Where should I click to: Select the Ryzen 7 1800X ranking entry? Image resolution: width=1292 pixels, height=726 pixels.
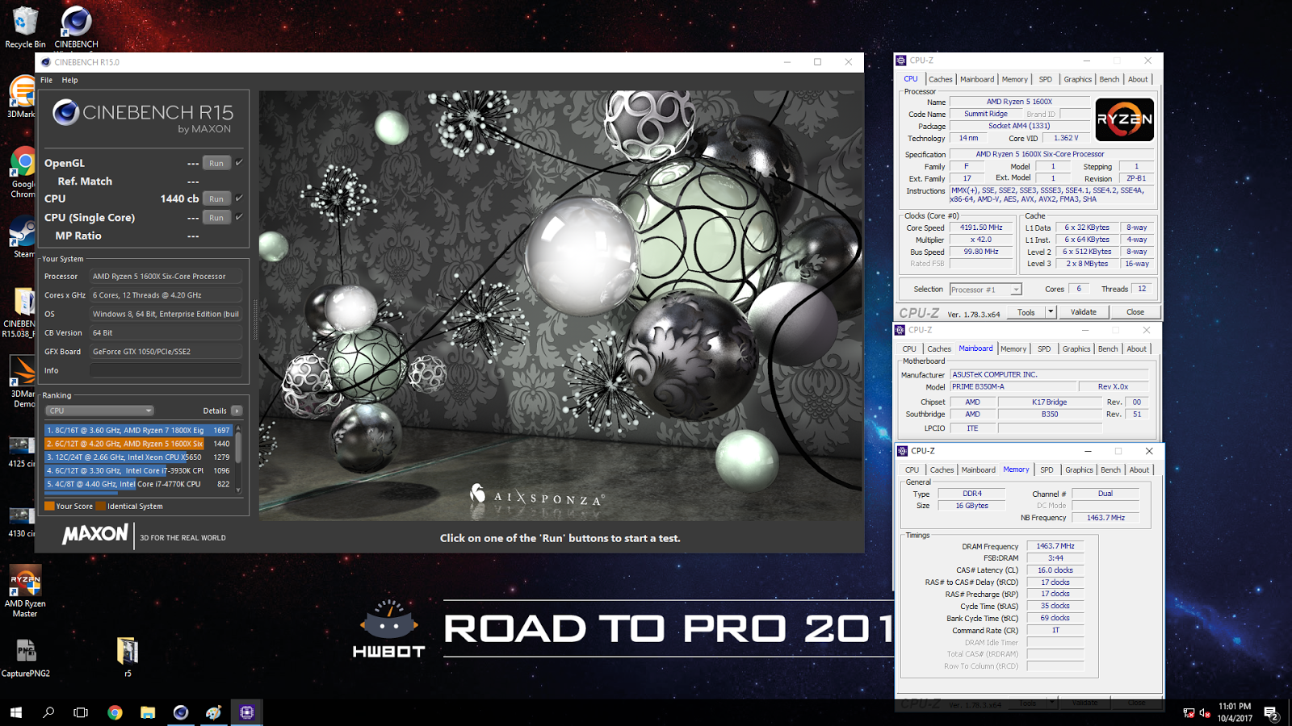(x=138, y=430)
